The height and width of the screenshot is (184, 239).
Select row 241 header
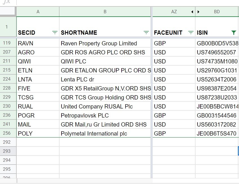tap(8, 124)
